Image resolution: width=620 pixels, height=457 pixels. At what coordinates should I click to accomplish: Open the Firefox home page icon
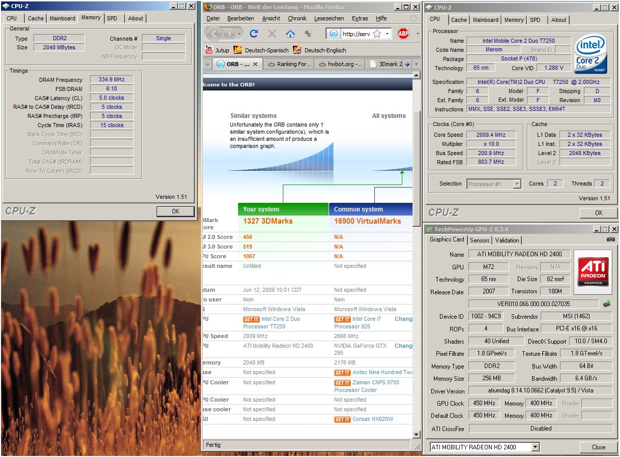tap(290, 34)
